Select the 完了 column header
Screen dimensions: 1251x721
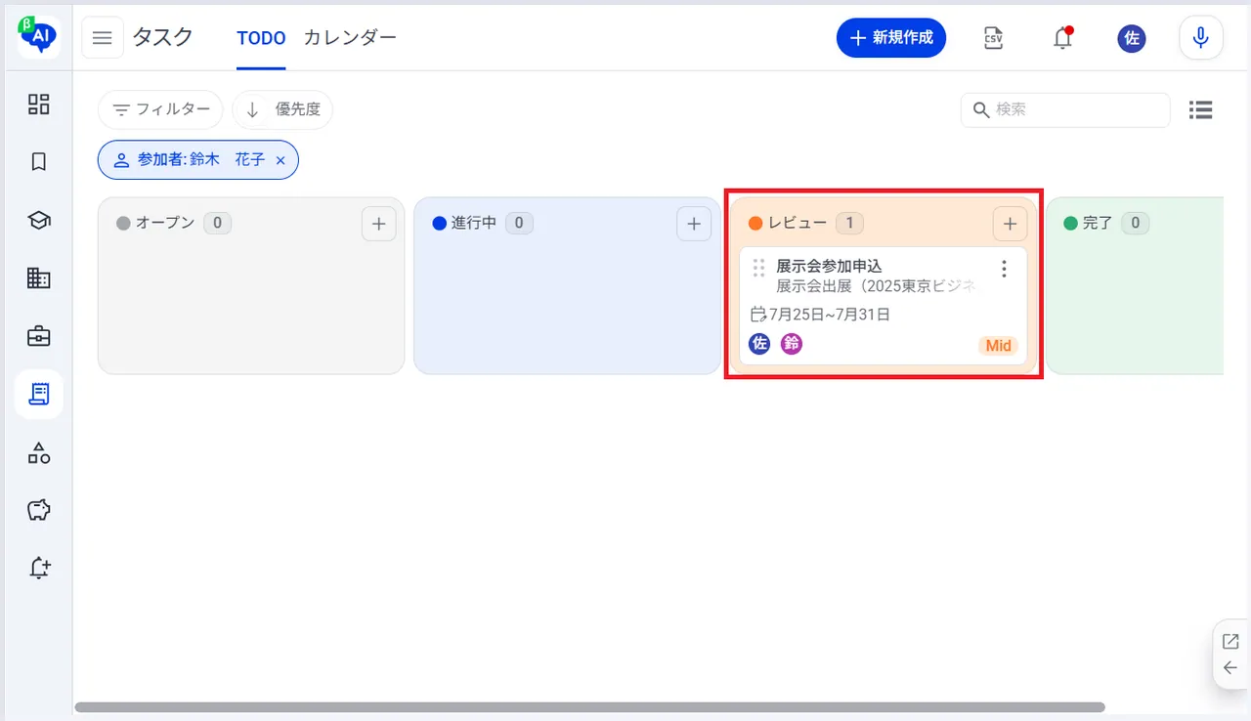click(x=1097, y=223)
